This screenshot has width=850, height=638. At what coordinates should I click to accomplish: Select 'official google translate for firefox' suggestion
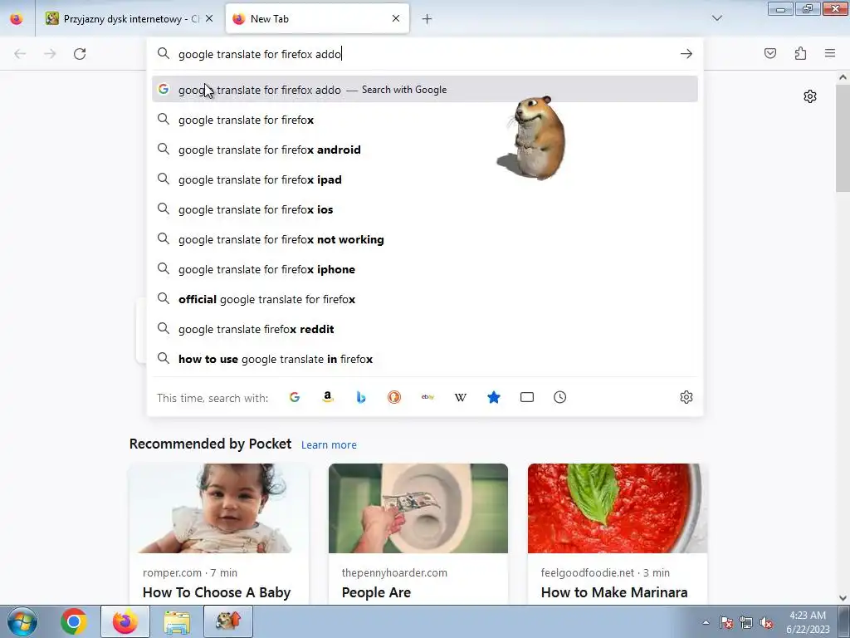click(x=425, y=299)
